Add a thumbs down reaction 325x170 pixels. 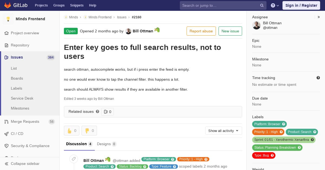pos(89,131)
